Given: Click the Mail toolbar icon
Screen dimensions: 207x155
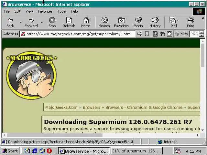Looking at the screenshot, I should (172, 22).
